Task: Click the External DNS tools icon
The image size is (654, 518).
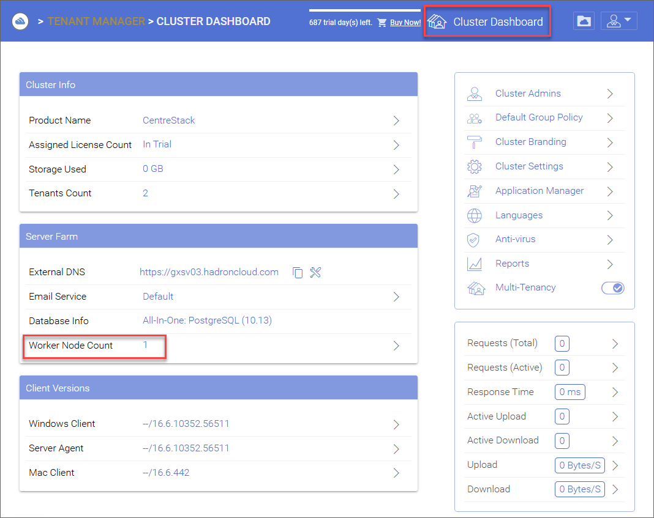Action: (315, 272)
